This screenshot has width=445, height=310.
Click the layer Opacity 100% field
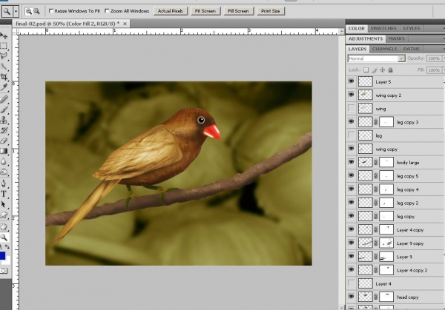click(x=434, y=58)
